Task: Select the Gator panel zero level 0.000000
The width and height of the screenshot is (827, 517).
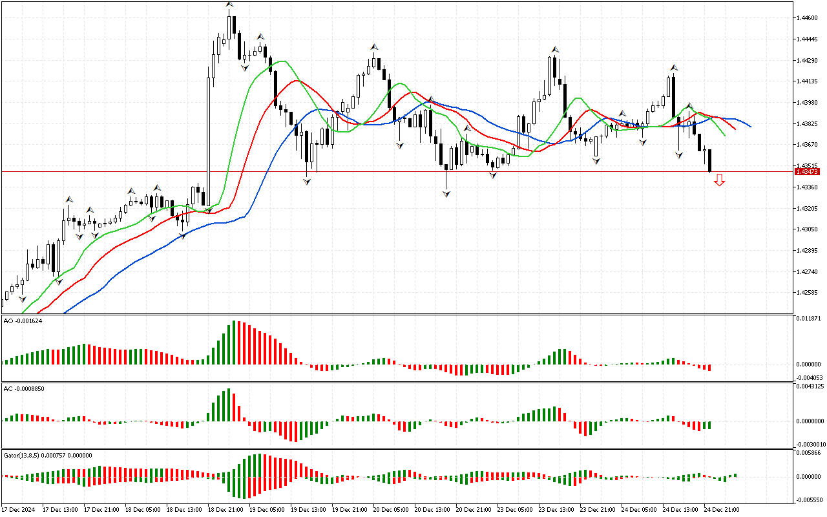Action: [809, 477]
